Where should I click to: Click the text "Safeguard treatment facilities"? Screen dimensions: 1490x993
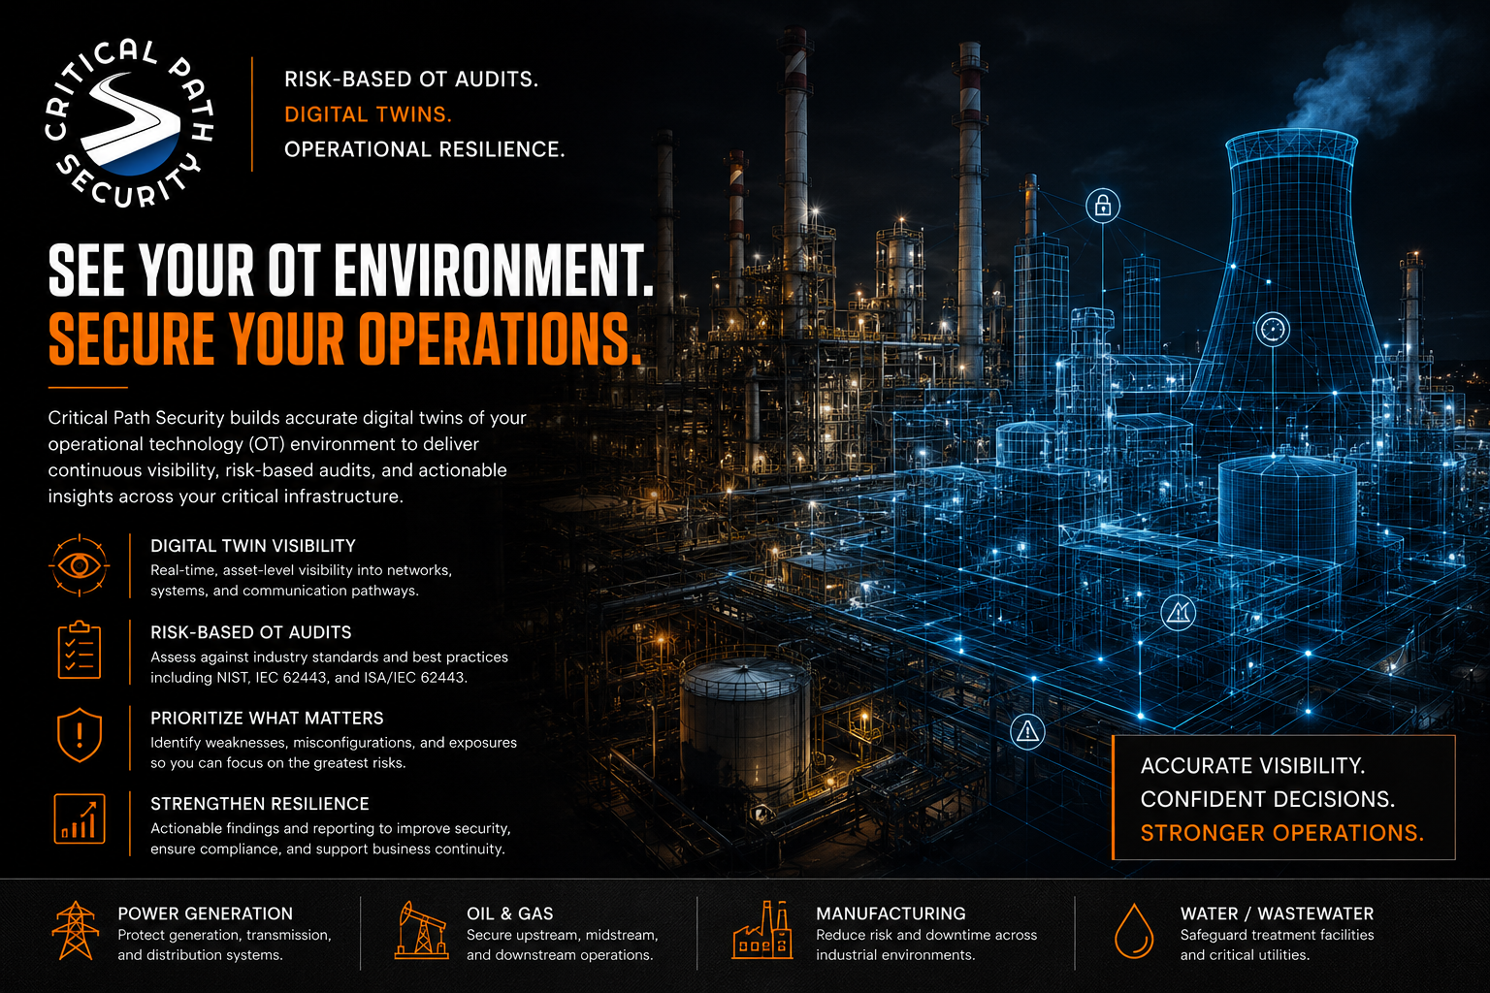pyautogui.click(x=1277, y=935)
